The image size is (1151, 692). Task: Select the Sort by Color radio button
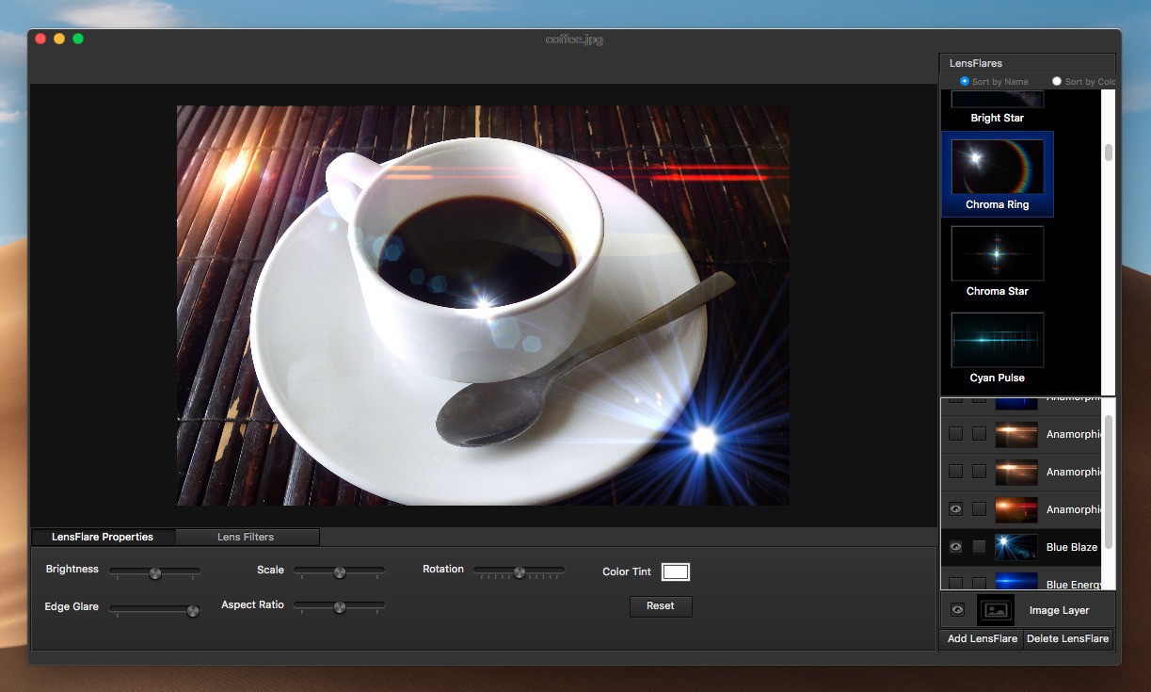pyautogui.click(x=1057, y=82)
